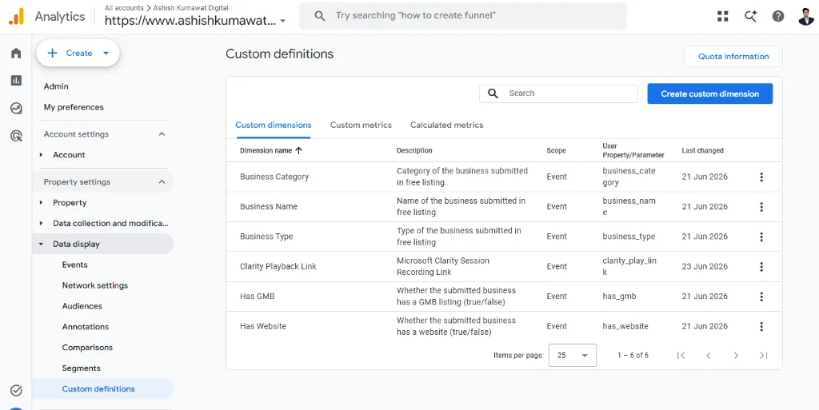This screenshot has height=410, width=819.
Task: Open the Create dropdown arrow
Action: [x=106, y=54]
